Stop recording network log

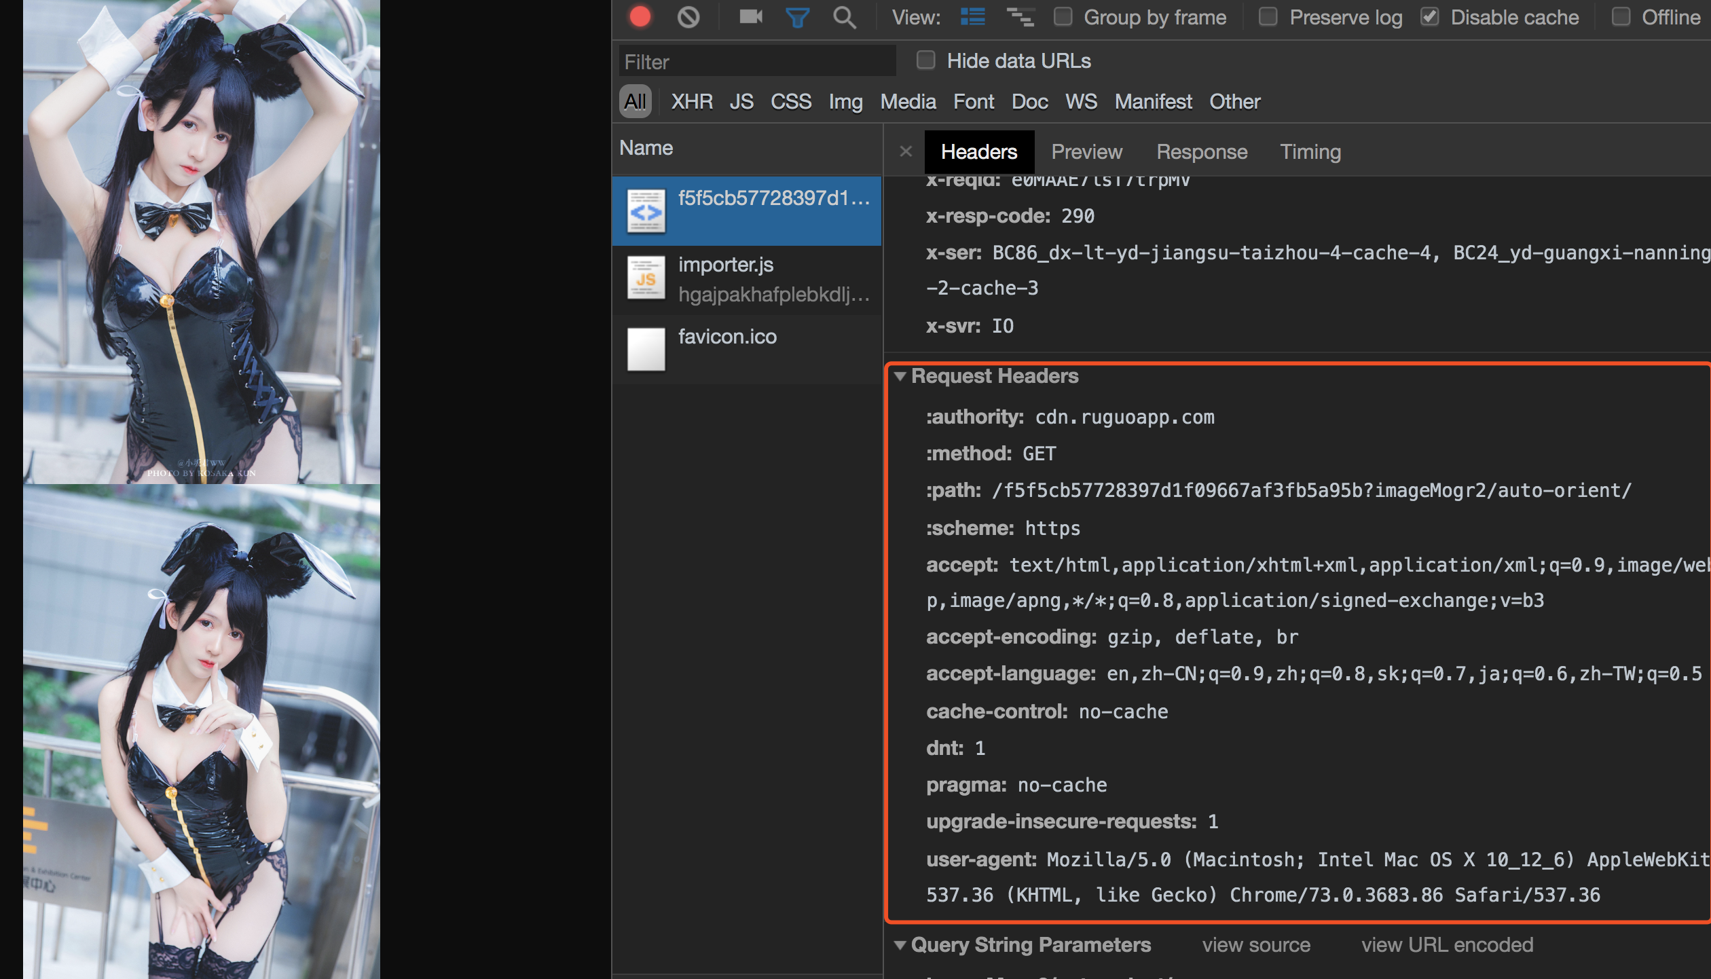click(639, 17)
